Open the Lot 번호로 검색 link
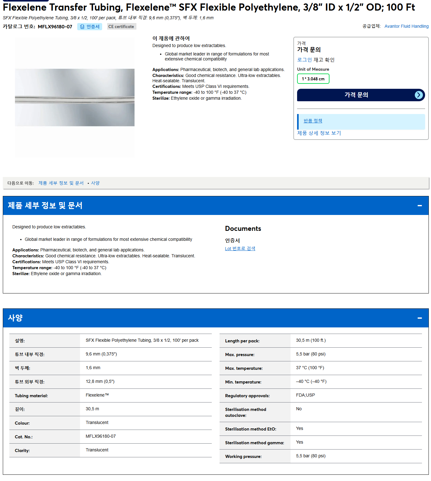The width and height of the screenshot is (431, 481). 240,249
